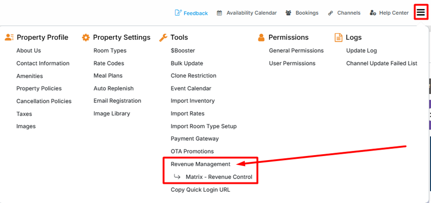Screen dimensions: 431x203
Task: Open Cancellation Policies page
Action: pyautogui.click(x=44, y=101)
